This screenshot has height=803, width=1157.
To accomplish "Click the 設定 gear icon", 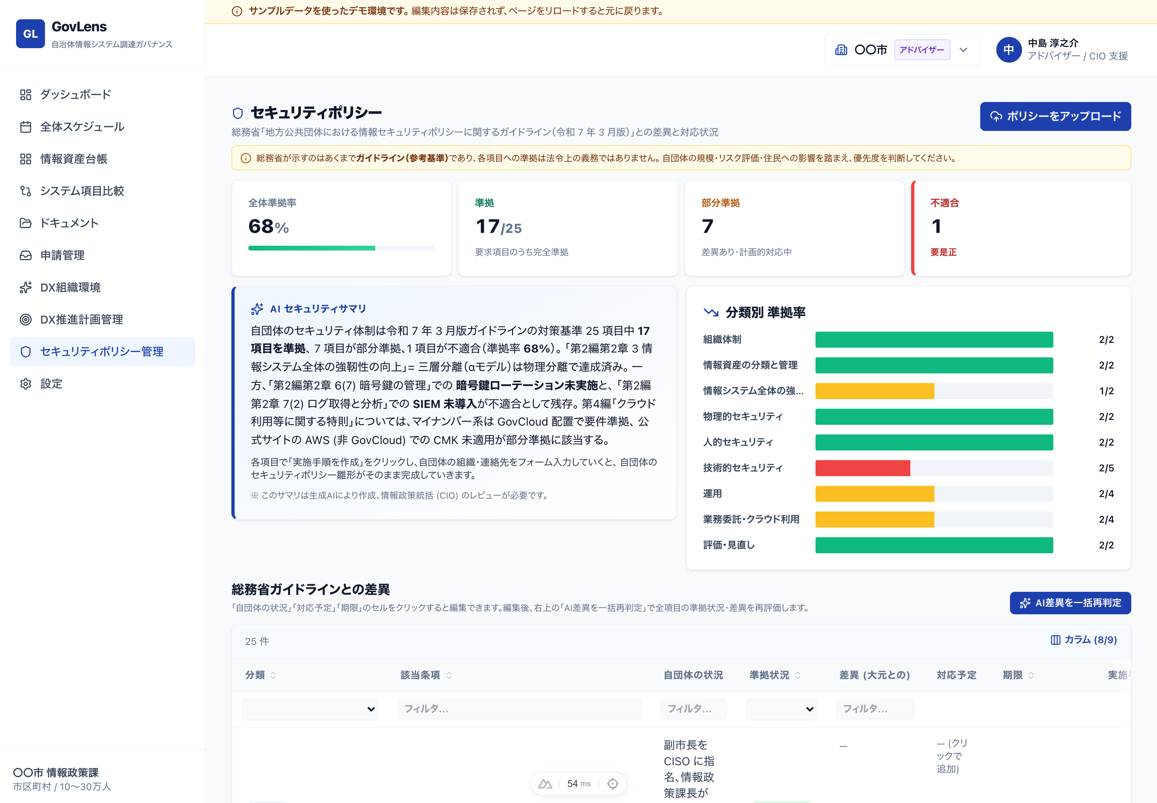I will tap(26, 384).
